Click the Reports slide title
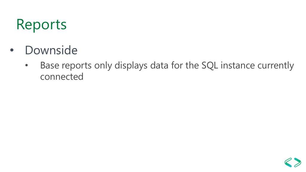Viewport: 306px width, 172px height. tap(41, 24)
